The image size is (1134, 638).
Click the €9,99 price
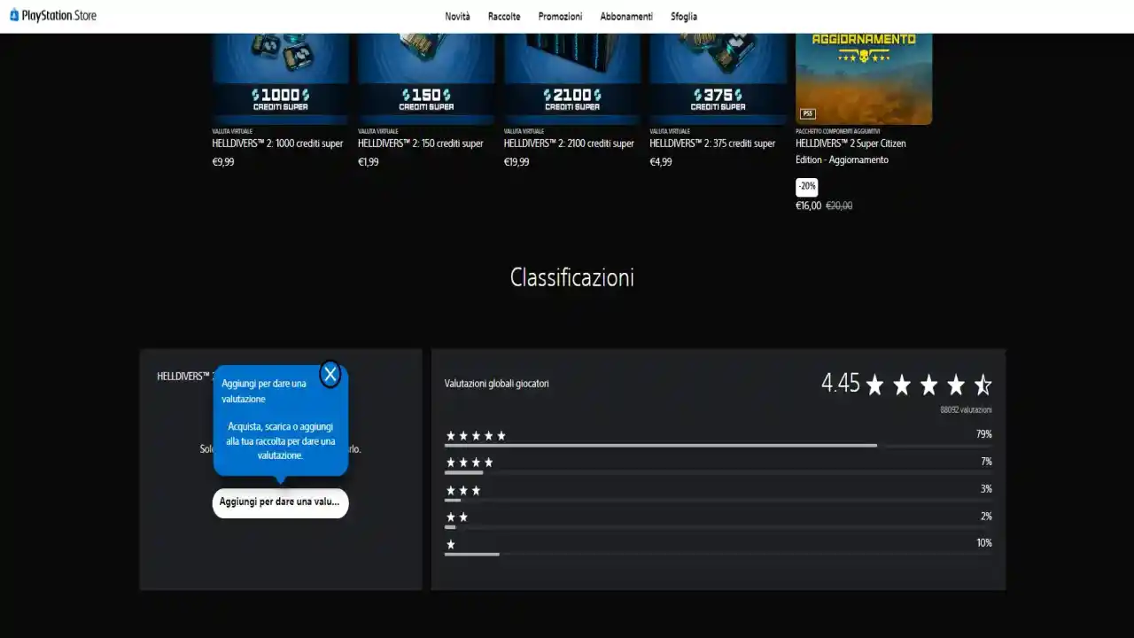point(223,162)
